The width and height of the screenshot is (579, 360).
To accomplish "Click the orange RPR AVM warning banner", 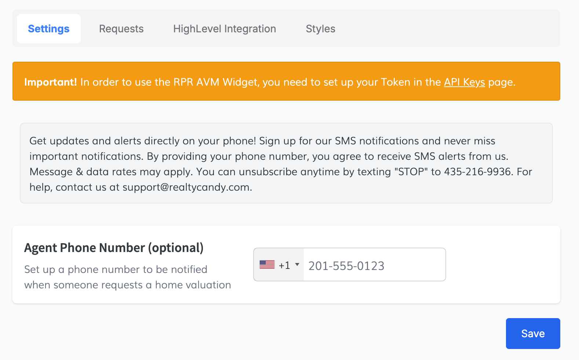I will click(286, 92).
